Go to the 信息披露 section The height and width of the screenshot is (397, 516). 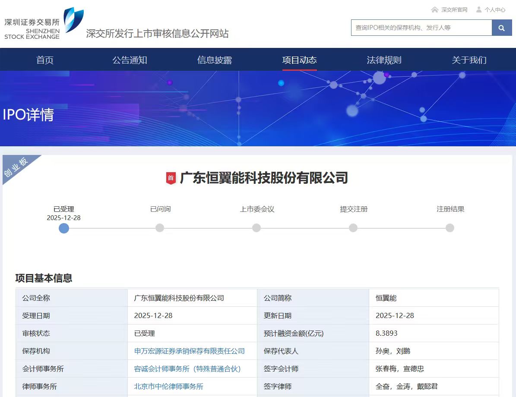215,60
